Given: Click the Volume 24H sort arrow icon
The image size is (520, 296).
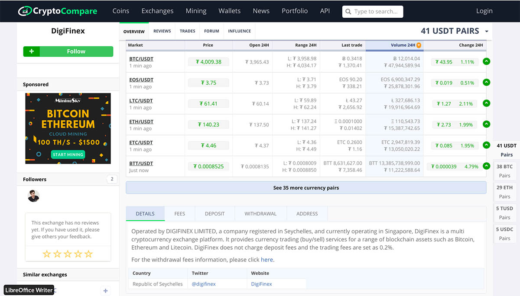Looking at the screenshot, I should [419, 45].
